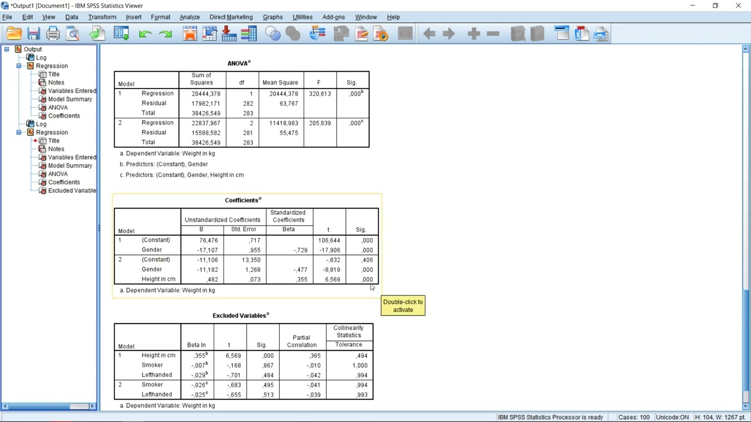The width and height of the screenshot is (751, 422).
Task: Click the Coefficients table title
Action: (243, 200)
